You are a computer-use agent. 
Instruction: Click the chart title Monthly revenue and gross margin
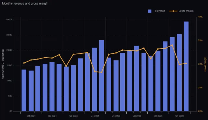click(x=25, y=4)
